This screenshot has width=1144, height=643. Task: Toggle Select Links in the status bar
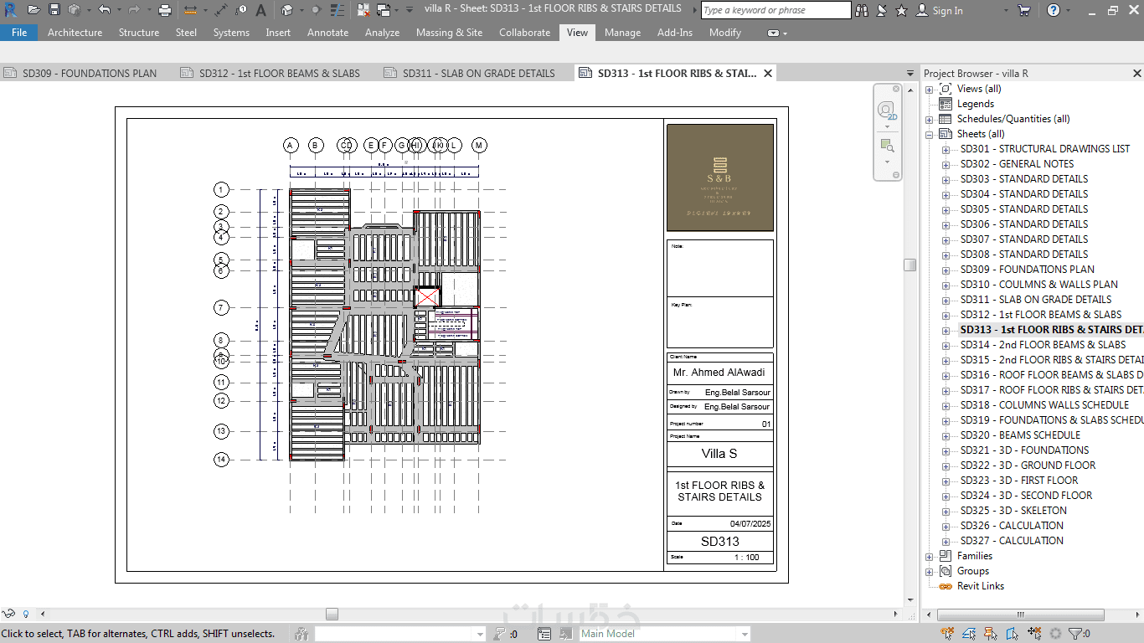pyautogui.click(x=947, y=634)
